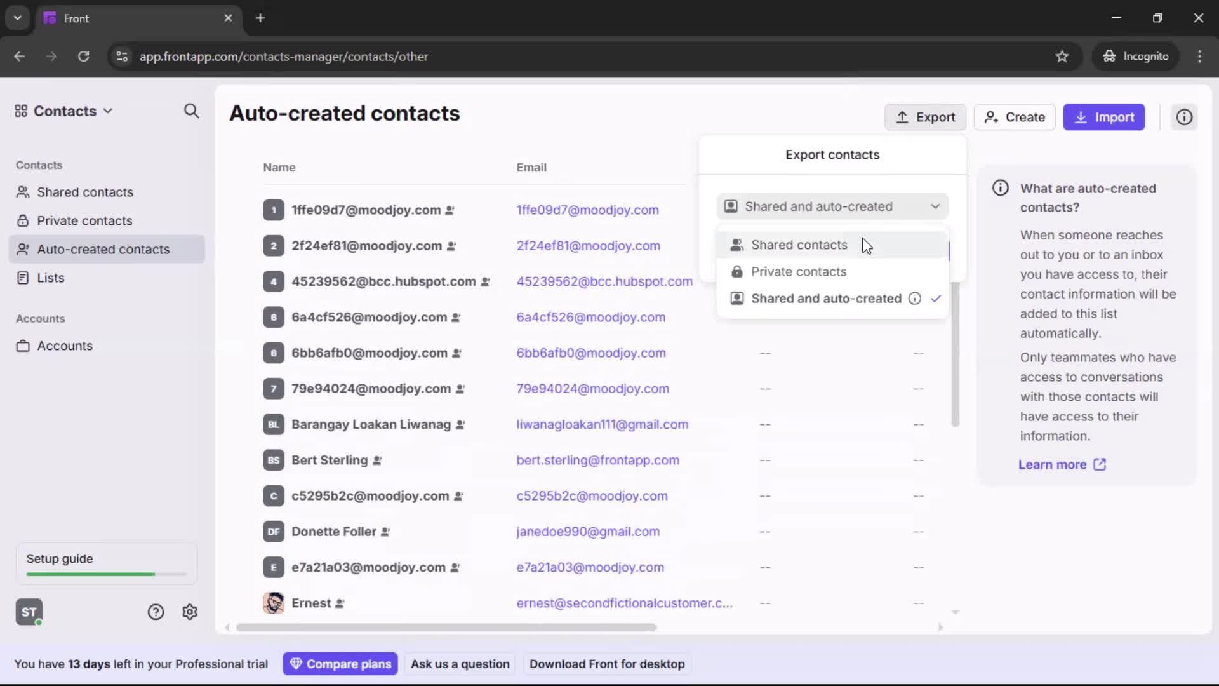Bookmark the page using the star icon
1219x686 pixels.
[1062, 56]
